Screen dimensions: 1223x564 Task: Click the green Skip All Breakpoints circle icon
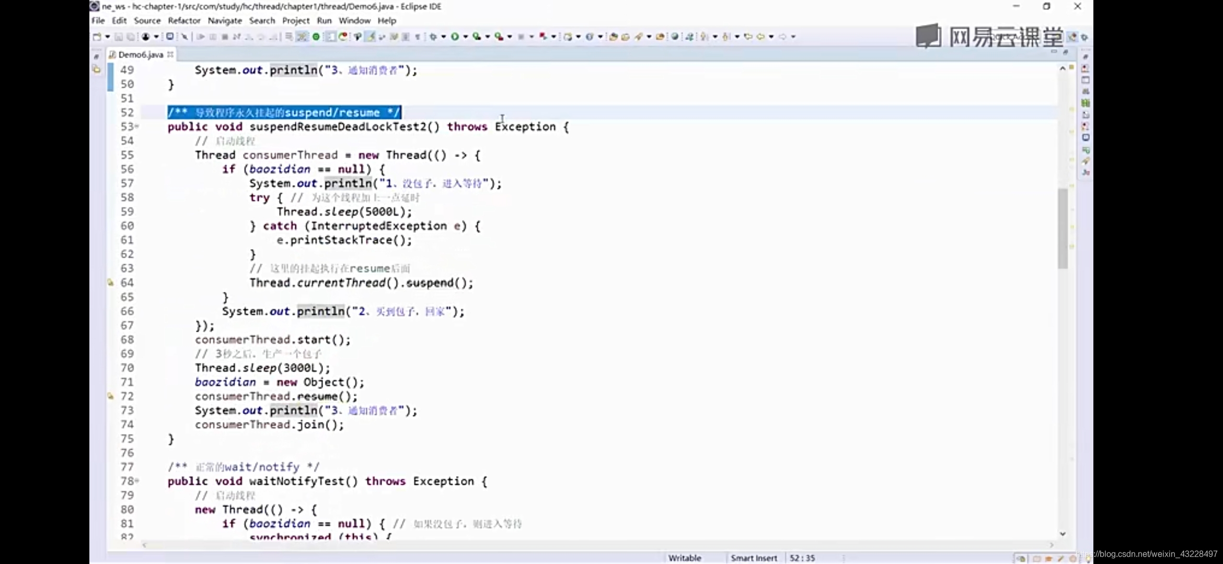(x=316, y=37)
